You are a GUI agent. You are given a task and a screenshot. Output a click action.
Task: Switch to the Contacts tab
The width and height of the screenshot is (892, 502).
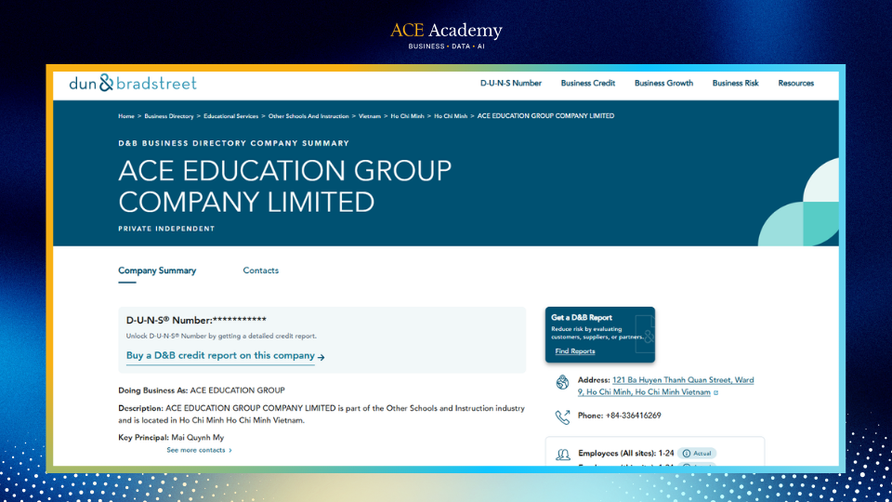click(x=260, y=271)
